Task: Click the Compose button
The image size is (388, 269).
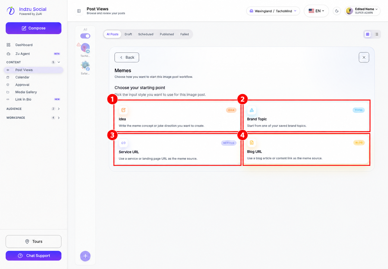Action: click(34, 28)
